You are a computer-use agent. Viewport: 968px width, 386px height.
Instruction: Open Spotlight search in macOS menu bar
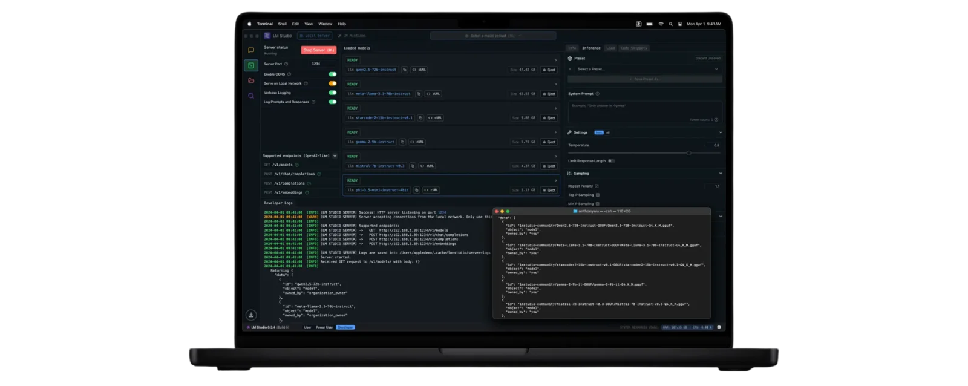coord(670,24)
